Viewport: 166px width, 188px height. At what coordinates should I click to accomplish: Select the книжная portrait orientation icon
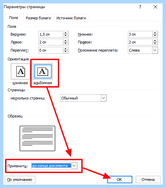pyautogui.click(x=20, y=72)
